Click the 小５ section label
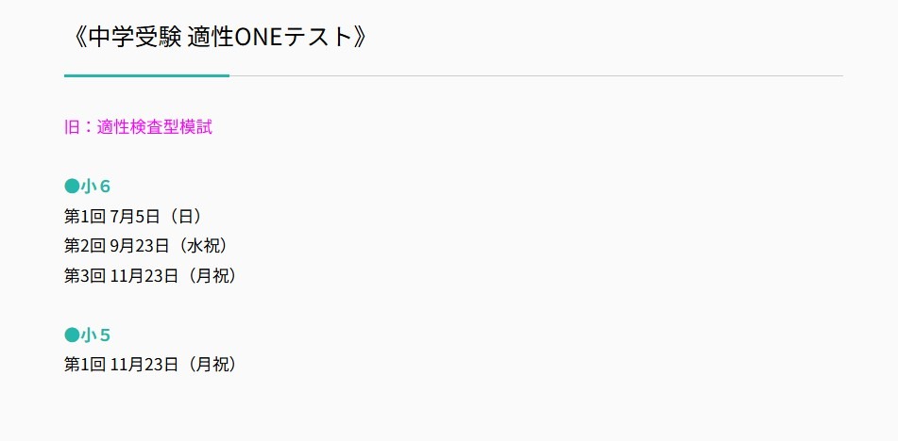 tap(96, 335)
